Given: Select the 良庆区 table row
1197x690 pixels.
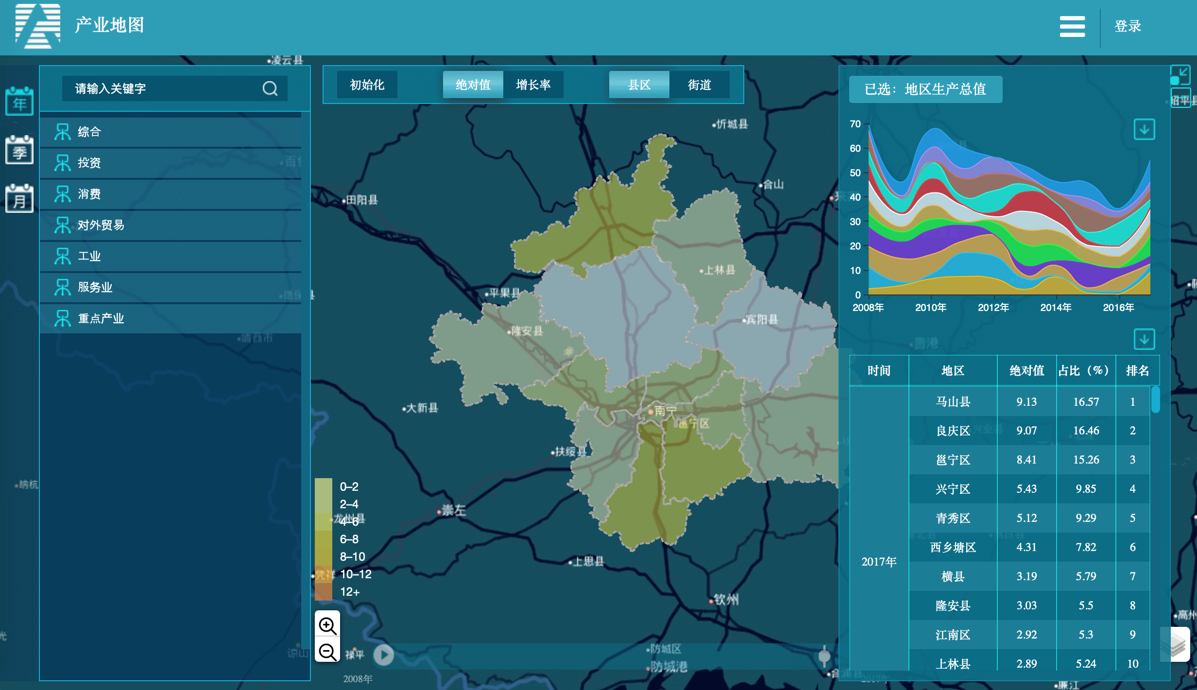Looking at the screenshot, I should 1029,431.
